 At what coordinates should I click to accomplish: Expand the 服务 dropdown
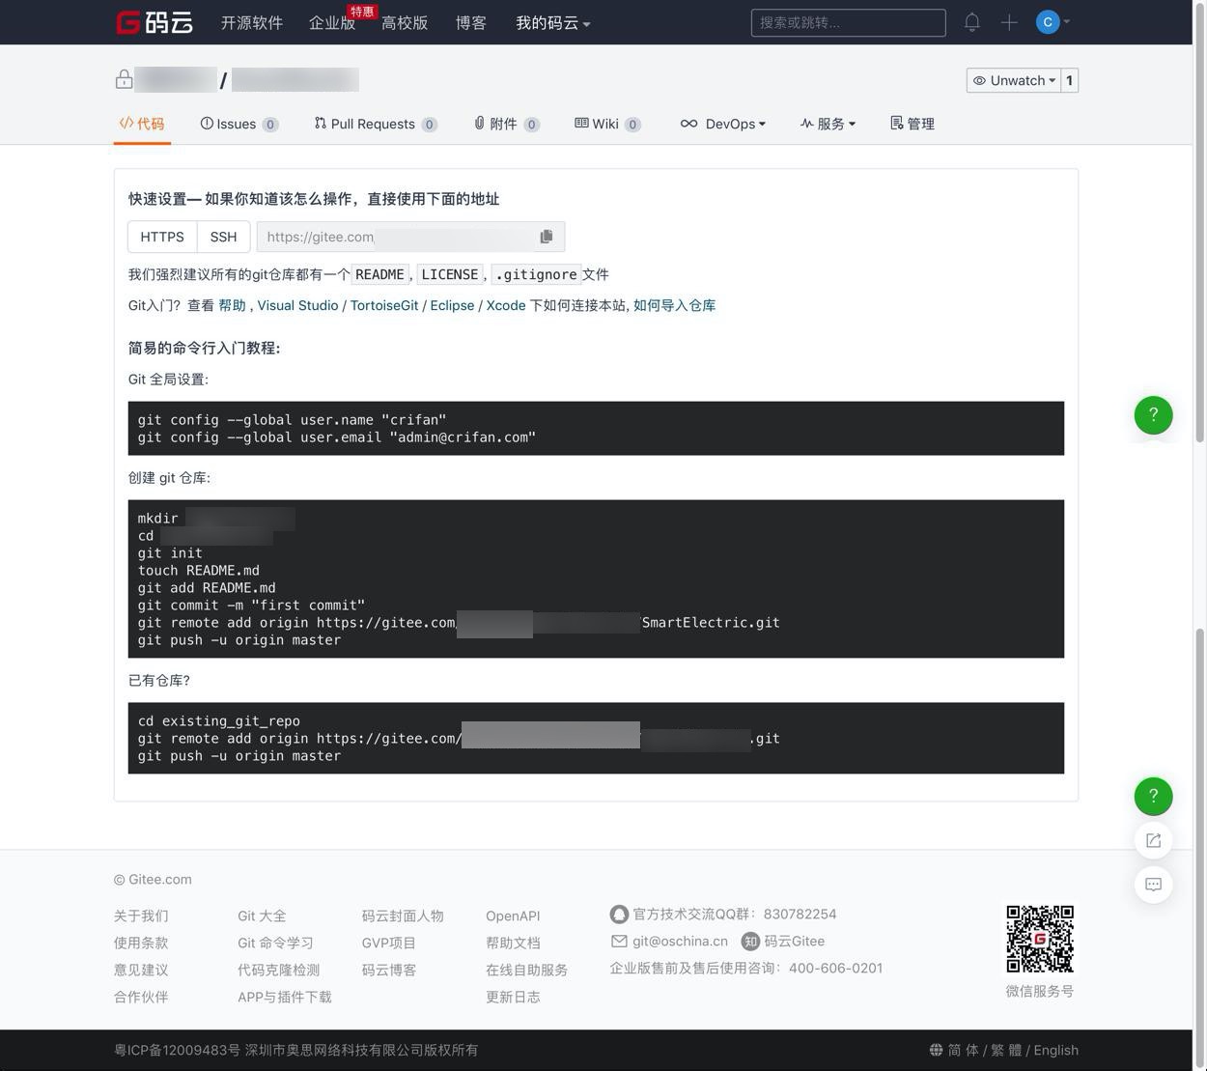[828, 124]
